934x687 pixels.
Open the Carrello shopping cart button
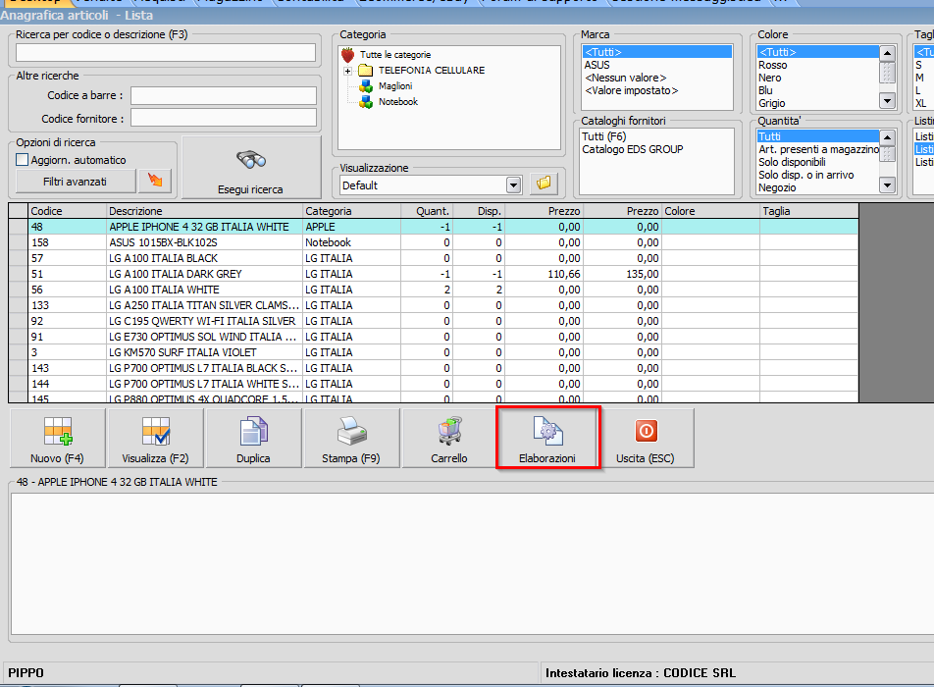[x=449, y=439]
